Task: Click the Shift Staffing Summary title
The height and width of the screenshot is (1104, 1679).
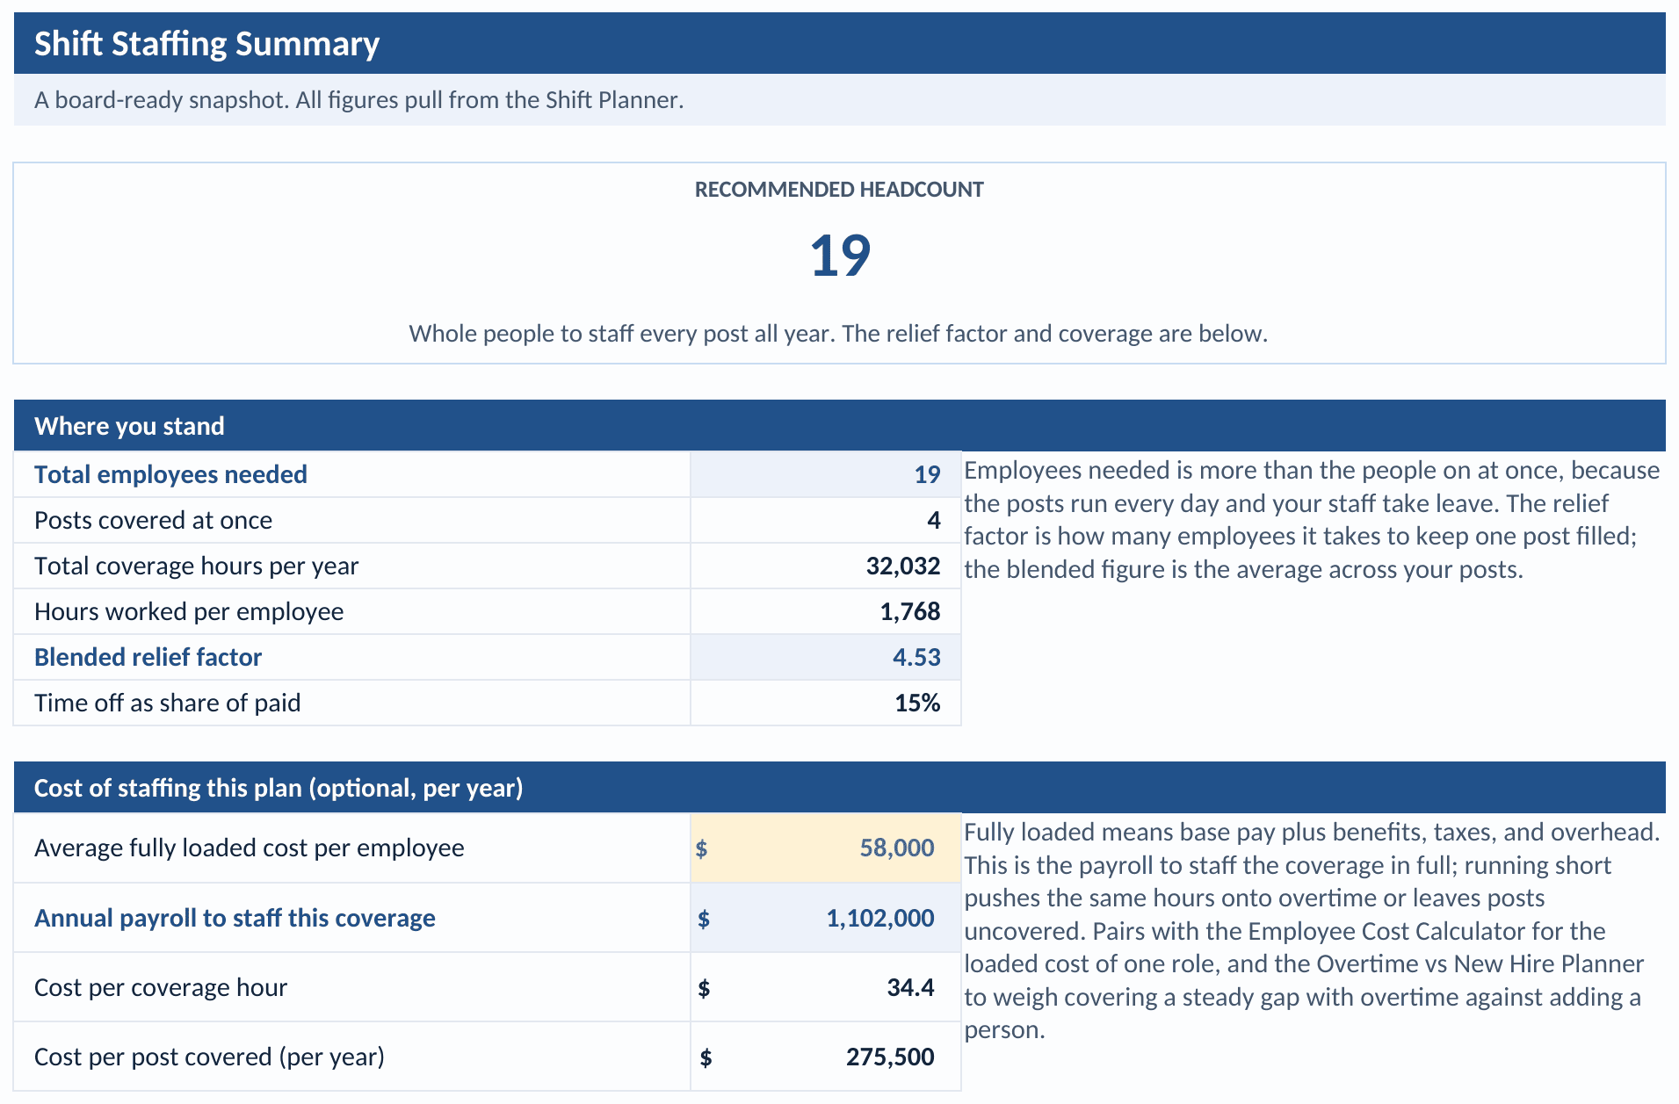Action: 206,44
